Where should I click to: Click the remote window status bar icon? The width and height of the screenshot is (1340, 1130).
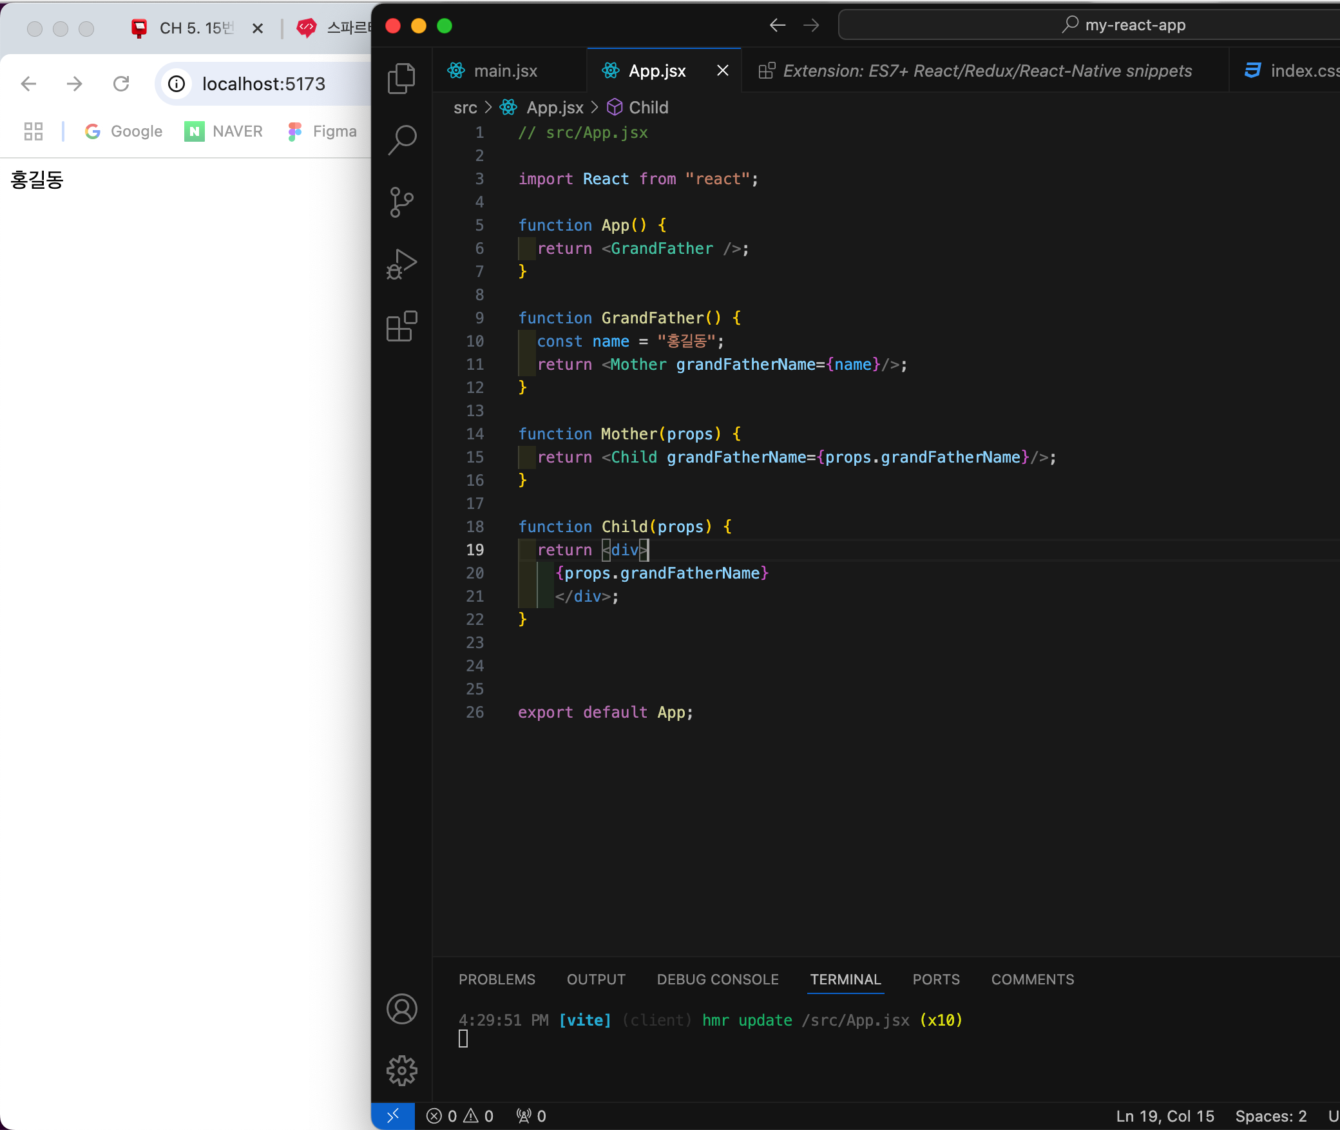click(392, 1116)
